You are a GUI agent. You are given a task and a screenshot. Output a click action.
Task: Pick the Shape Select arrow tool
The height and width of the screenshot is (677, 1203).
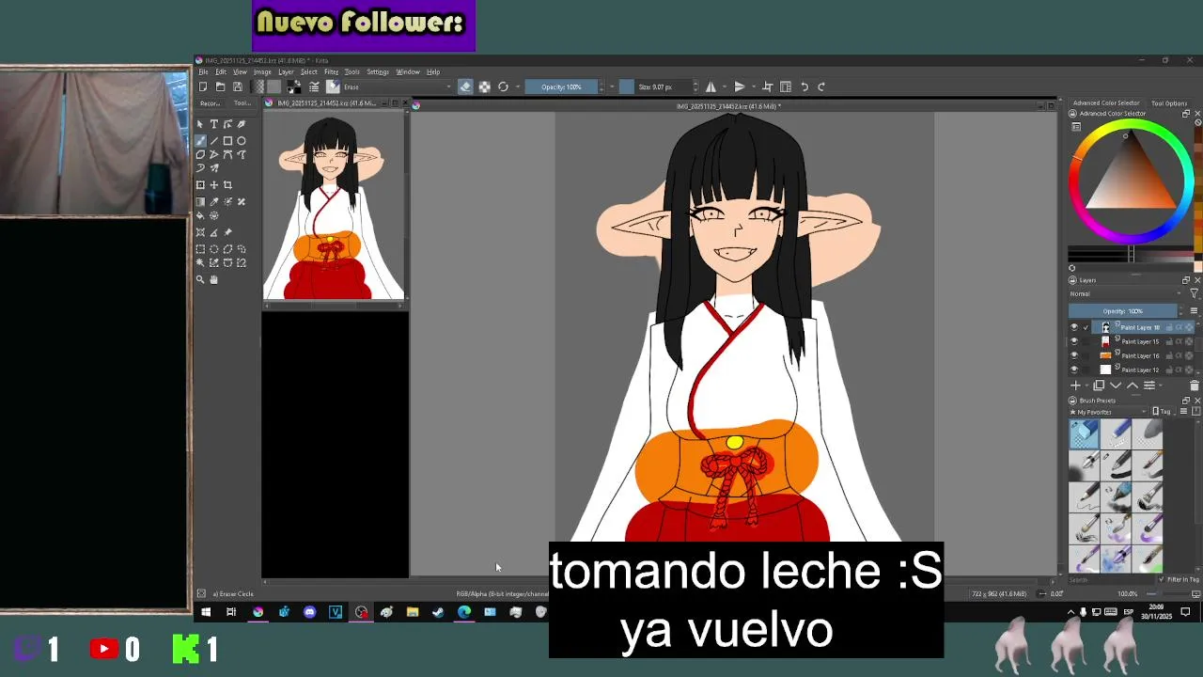pyautogui.click(x=200, y=124)
